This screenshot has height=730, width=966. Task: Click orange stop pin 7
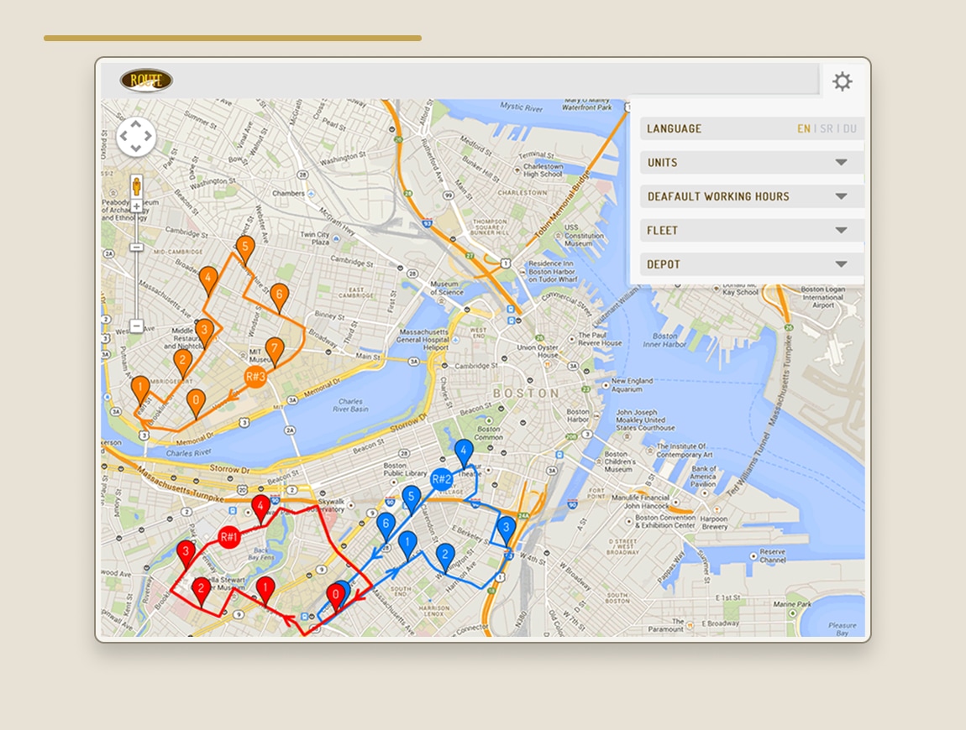point(275,352)
